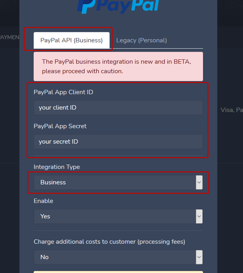Click the partially hidden "PAYMEN" heading at left
243x273 pixels.
[x=9, y=37]
